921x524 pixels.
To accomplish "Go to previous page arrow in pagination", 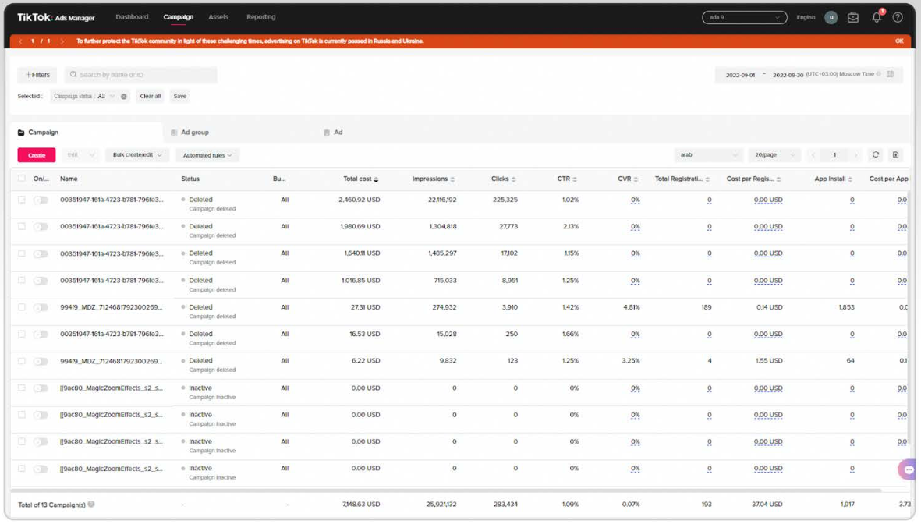I will click(813, 155).
